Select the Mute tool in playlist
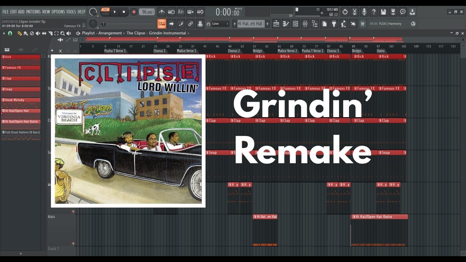This screenshot has height=262, width=466. [38, 33]
